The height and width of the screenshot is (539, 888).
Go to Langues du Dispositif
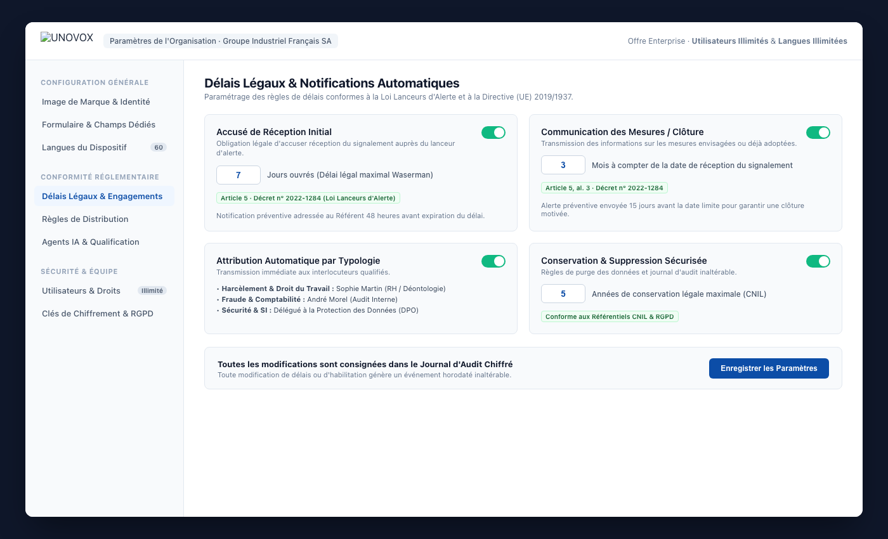coord(104,148)
